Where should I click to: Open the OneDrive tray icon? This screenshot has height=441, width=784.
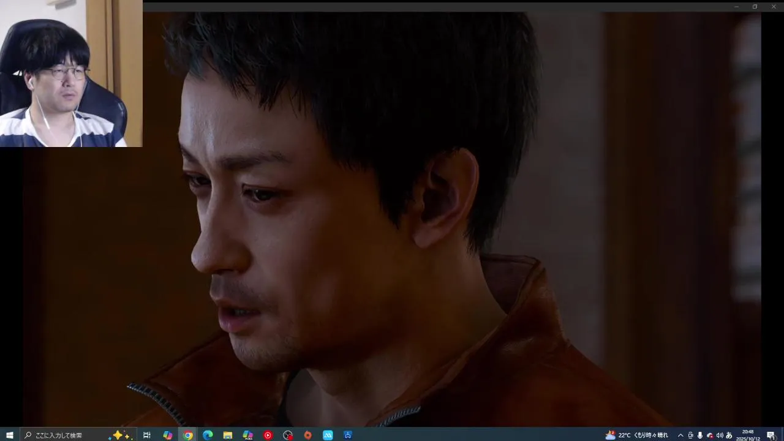tap(710, 435)
